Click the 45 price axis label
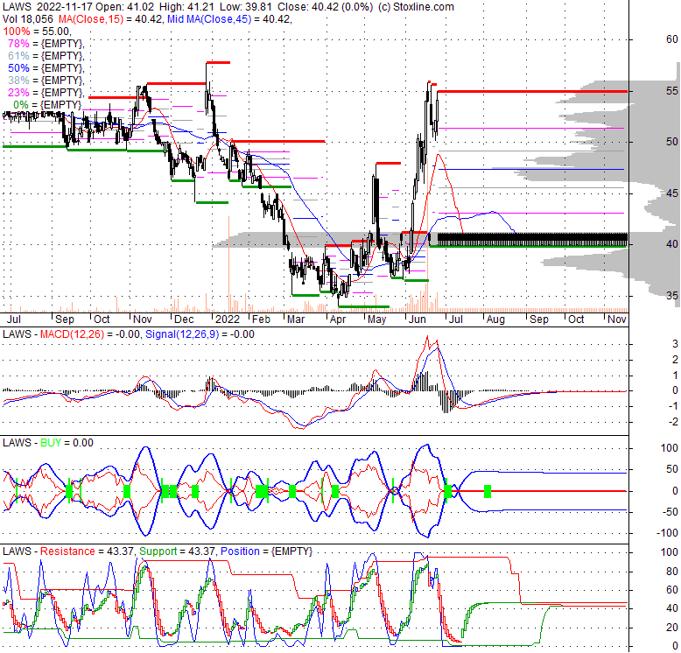 (x=672, y=193)
